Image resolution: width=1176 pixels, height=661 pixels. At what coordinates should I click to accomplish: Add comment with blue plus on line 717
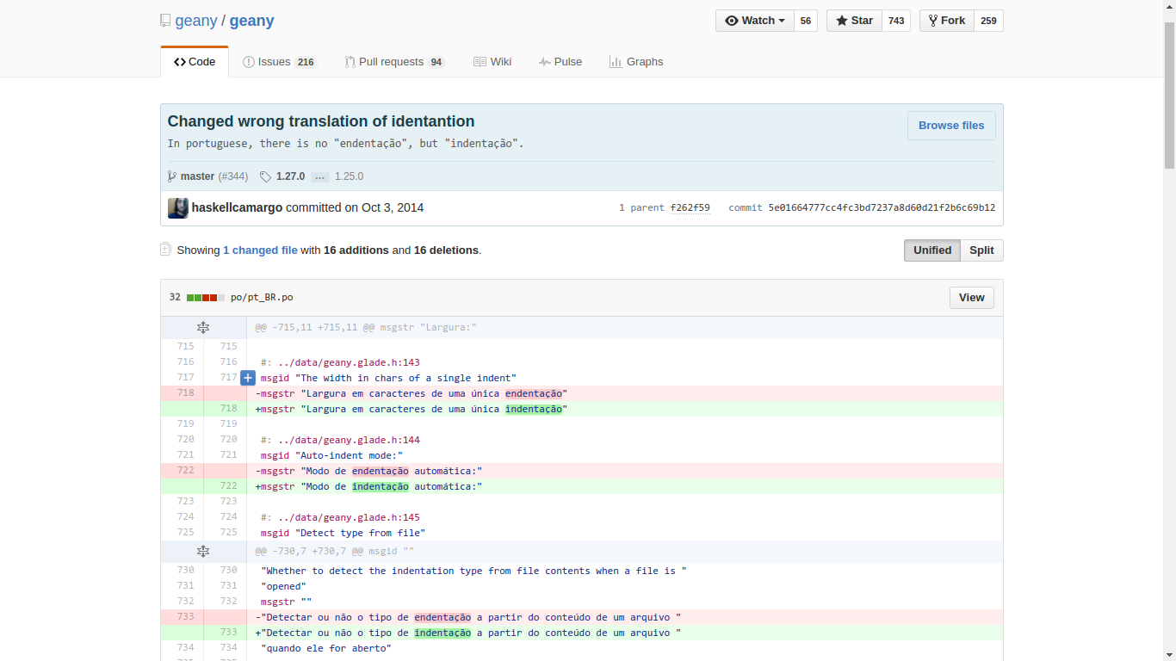248,378
